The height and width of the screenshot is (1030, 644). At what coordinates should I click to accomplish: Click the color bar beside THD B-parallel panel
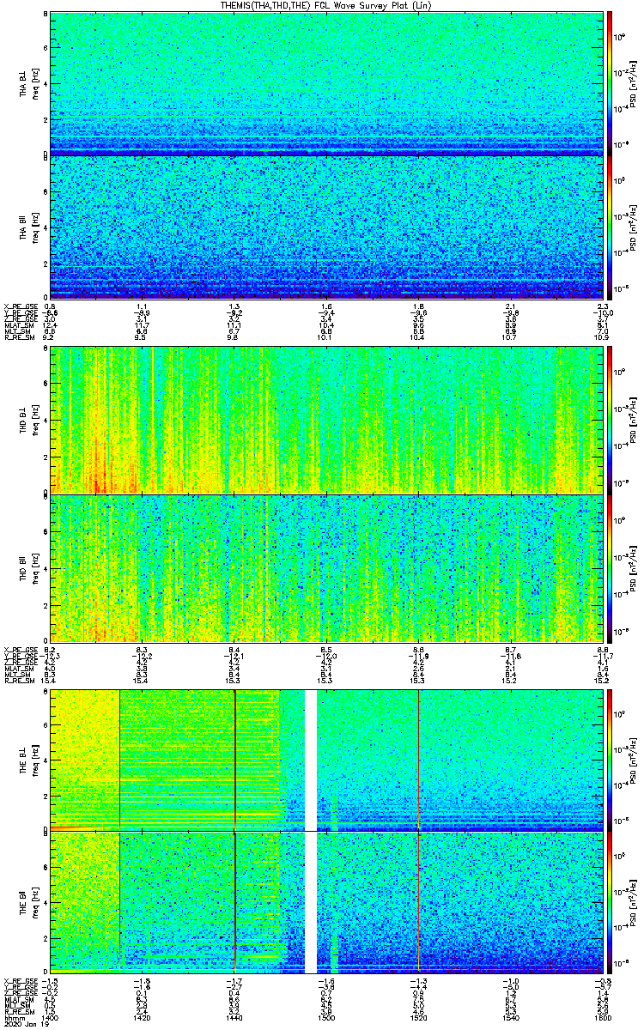click(610, 566)
